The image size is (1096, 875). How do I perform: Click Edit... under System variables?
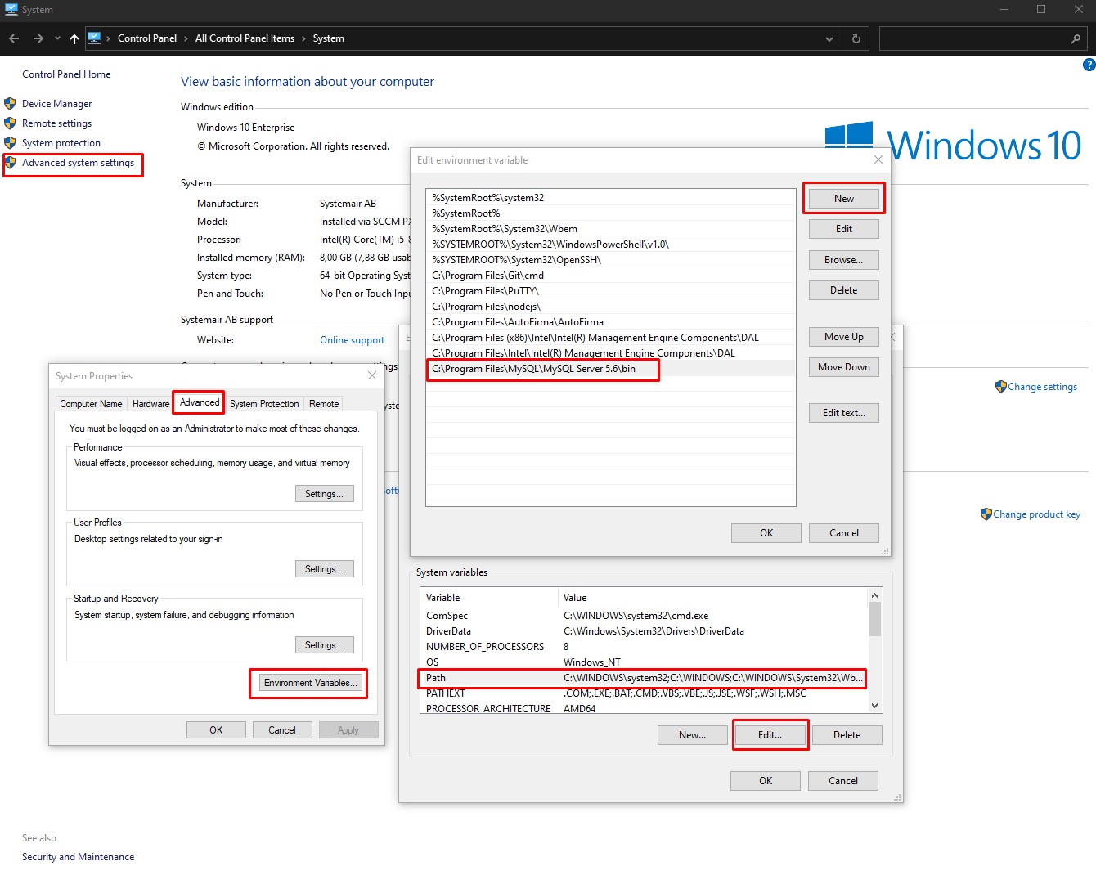pyautogui.click(x=770, y=735)
